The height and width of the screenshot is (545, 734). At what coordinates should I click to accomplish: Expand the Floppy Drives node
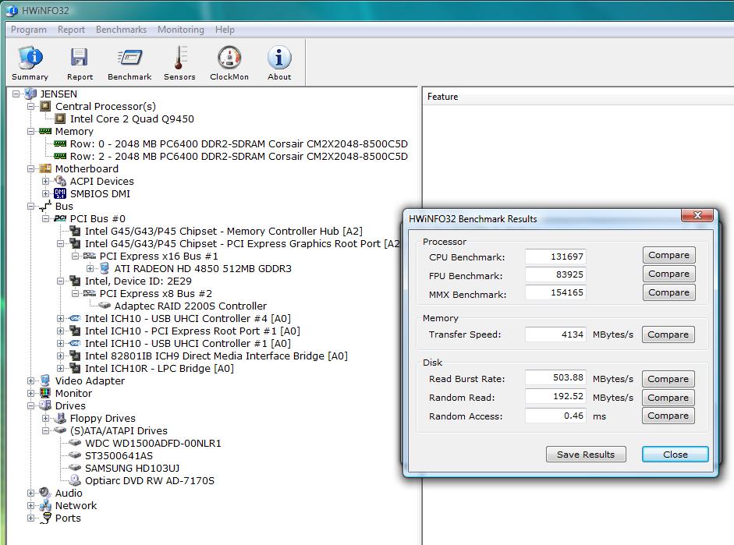click(x=45, y=418)
